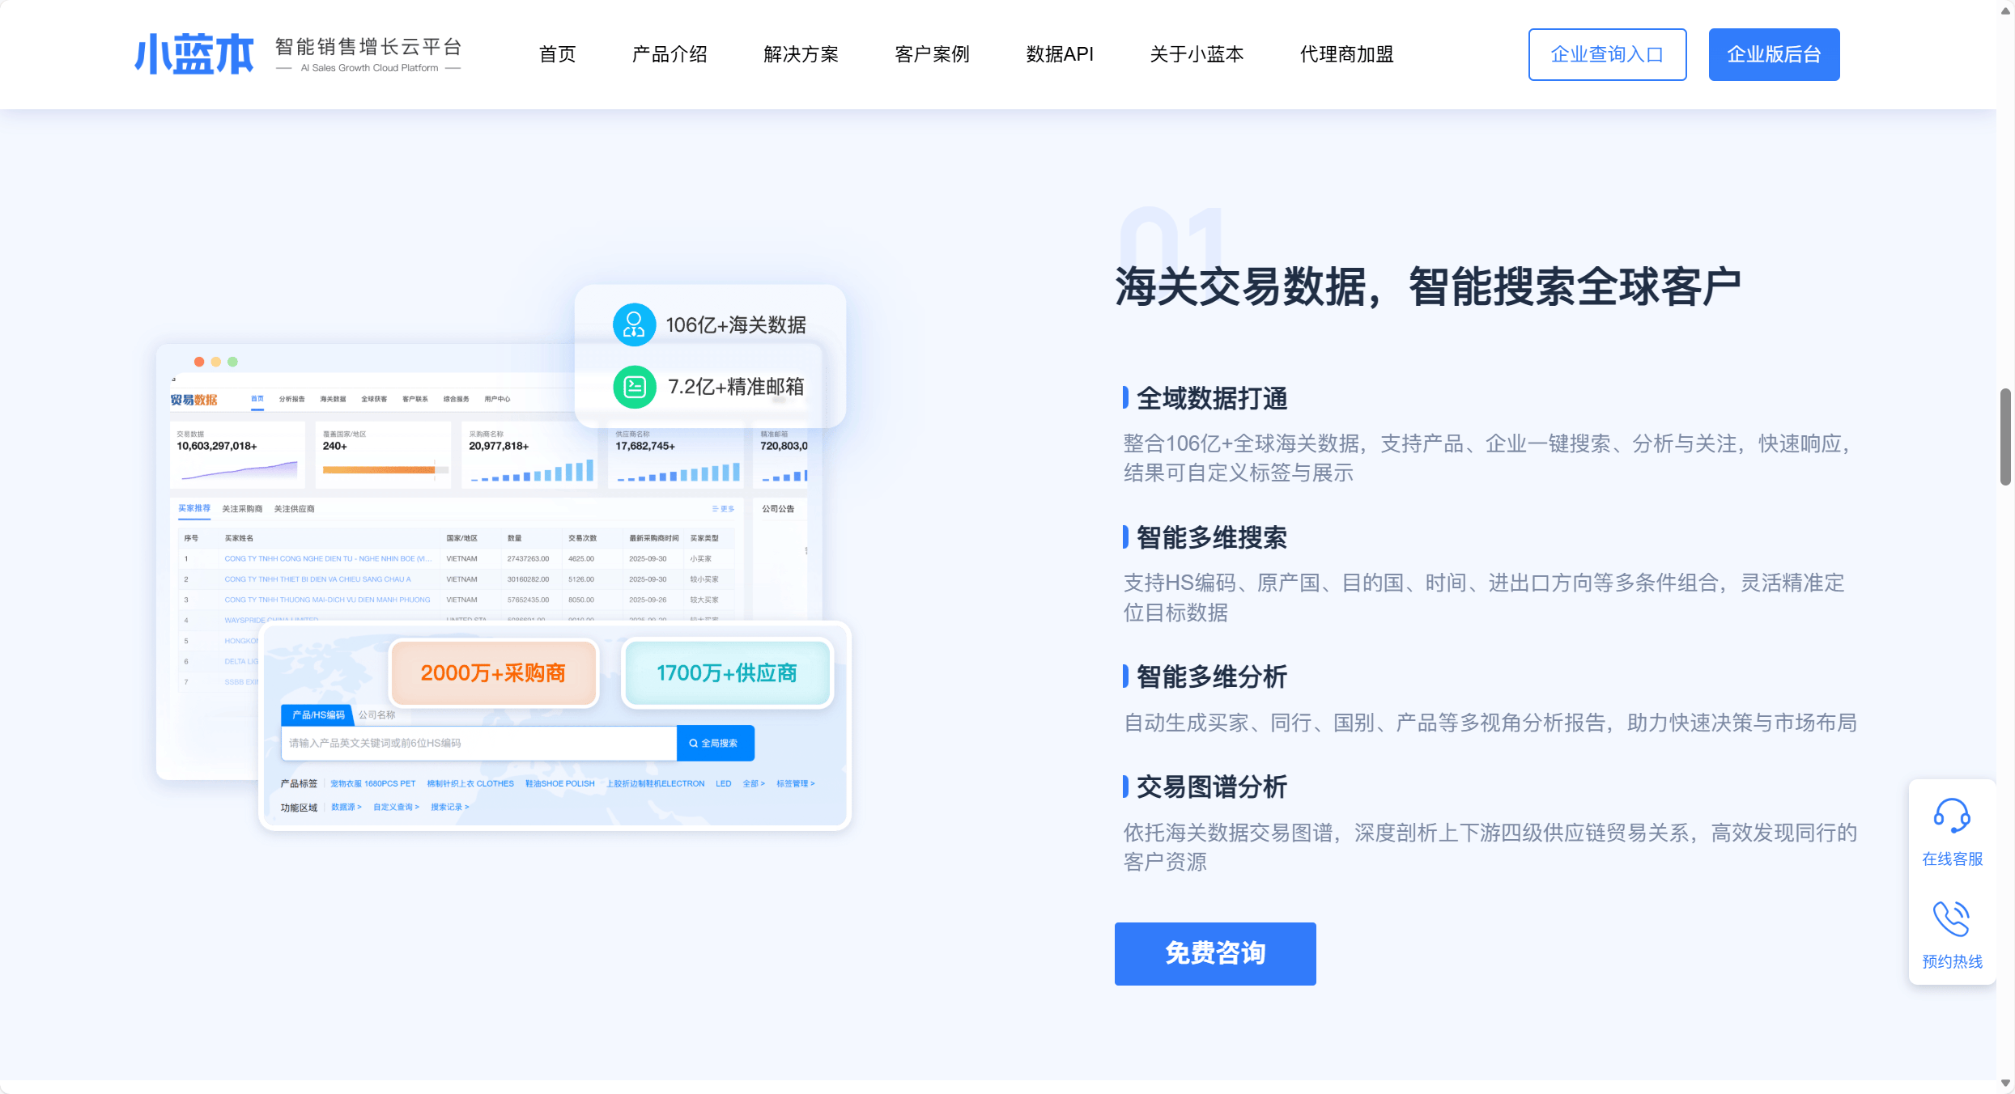Click the 企业查询入口 button

(1607, 54)
